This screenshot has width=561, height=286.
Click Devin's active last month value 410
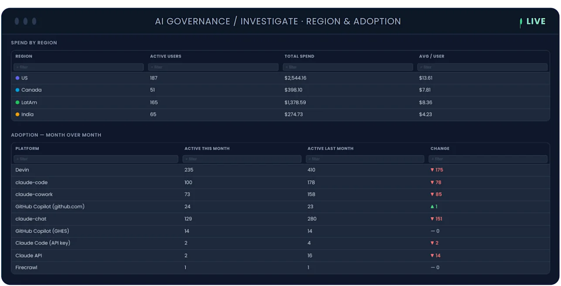point(311,170)
